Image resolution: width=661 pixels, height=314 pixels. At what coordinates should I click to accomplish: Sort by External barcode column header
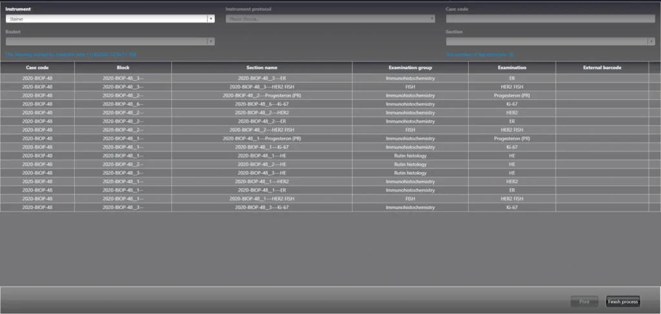point(602,68)
